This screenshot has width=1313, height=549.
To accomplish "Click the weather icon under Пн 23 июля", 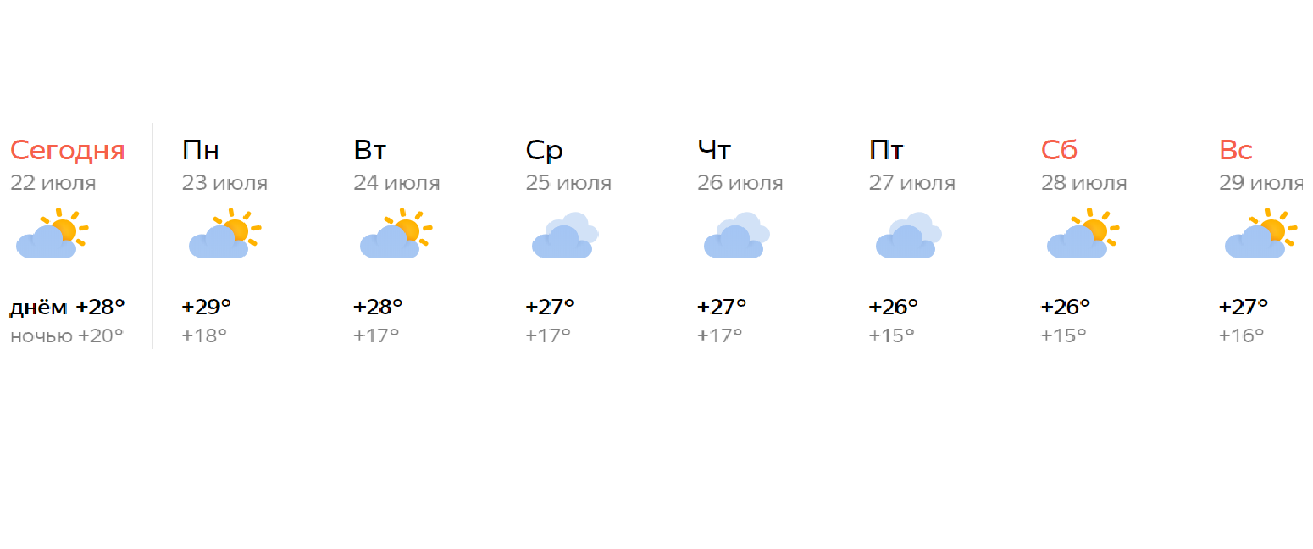I will (224, 233).
